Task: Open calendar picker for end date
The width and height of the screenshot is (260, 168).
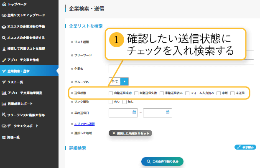Action: click(168, 112)
